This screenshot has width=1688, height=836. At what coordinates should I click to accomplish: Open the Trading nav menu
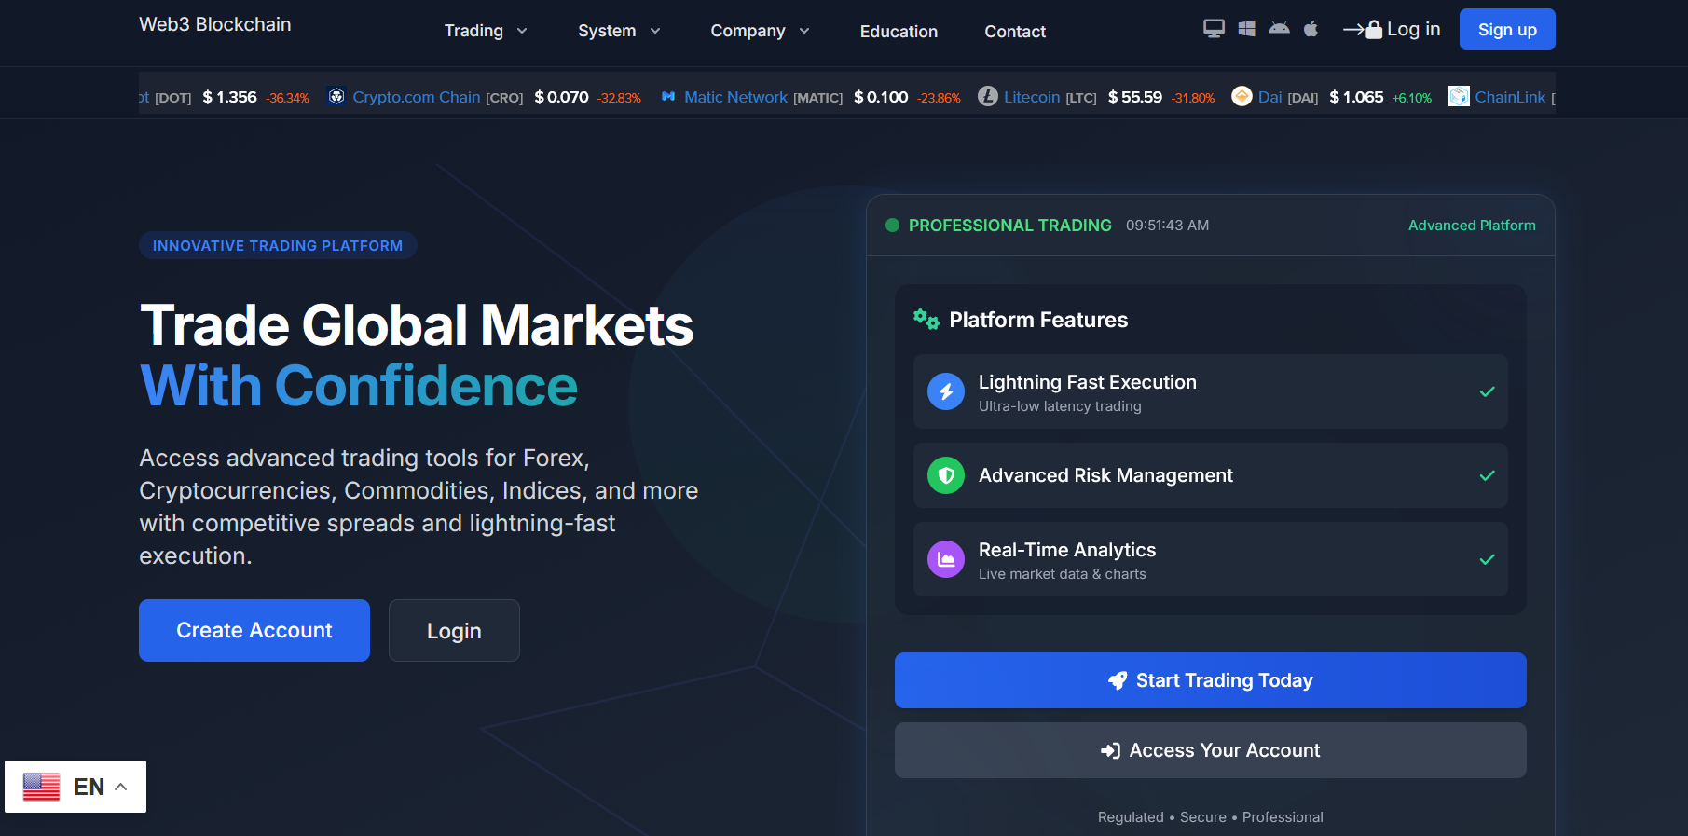(473, 31)
